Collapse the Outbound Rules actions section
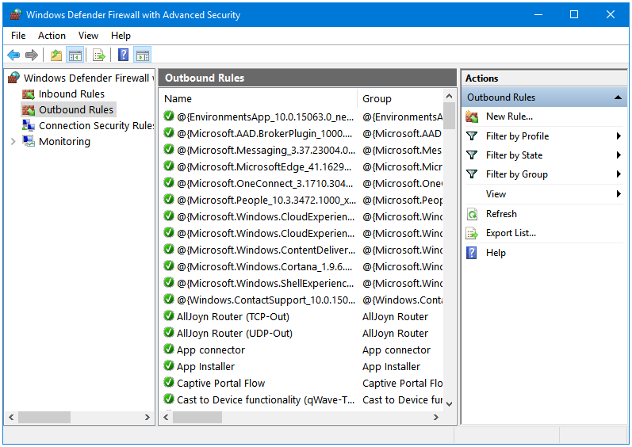This screenshot has width=632, height=447. pos(618,97)
